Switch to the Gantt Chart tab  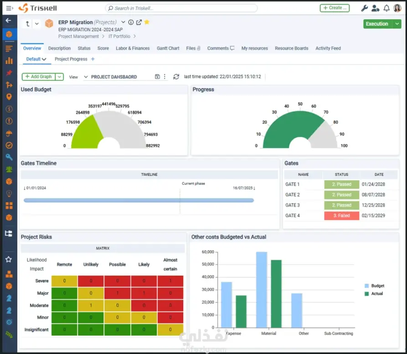coord(168,48)
